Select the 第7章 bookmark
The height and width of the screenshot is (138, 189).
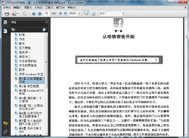pos(30,122)
